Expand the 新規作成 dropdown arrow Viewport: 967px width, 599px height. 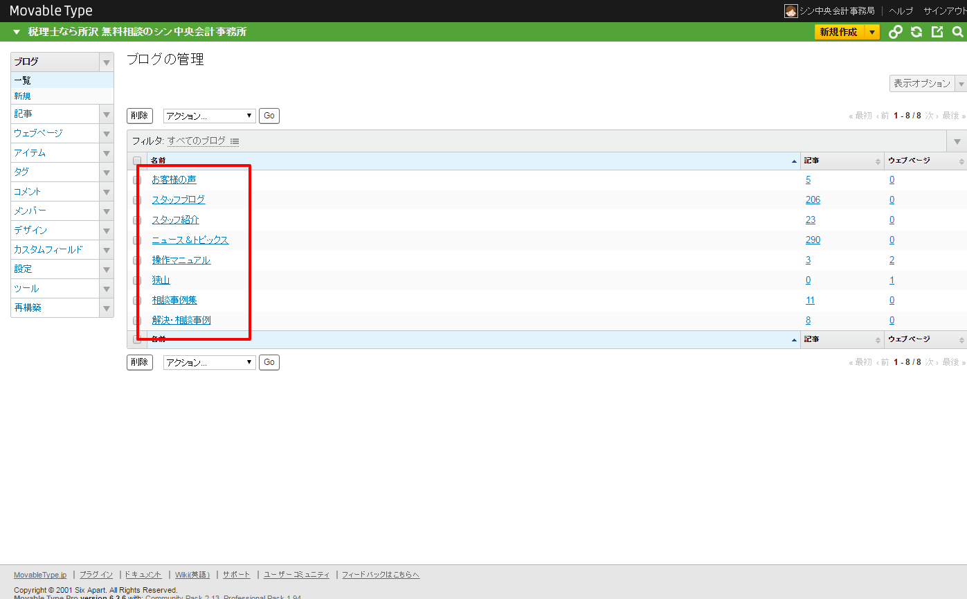coord(872,32)
